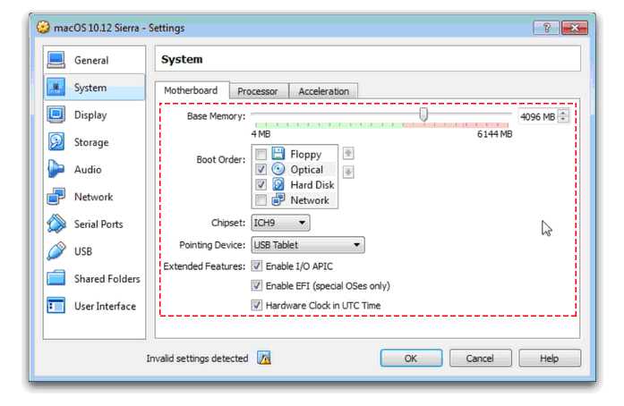Viewport: 624px width, 406px height.
Task: Uncheck Optical in boot order
Action: [261, 169]
